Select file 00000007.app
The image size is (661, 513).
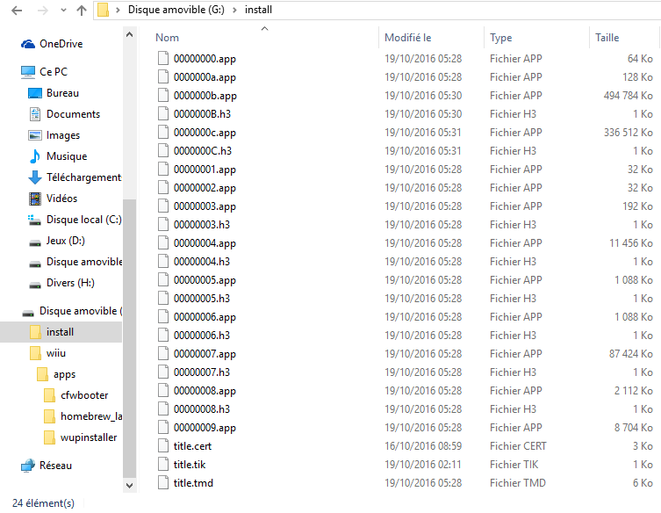[205, 354]
